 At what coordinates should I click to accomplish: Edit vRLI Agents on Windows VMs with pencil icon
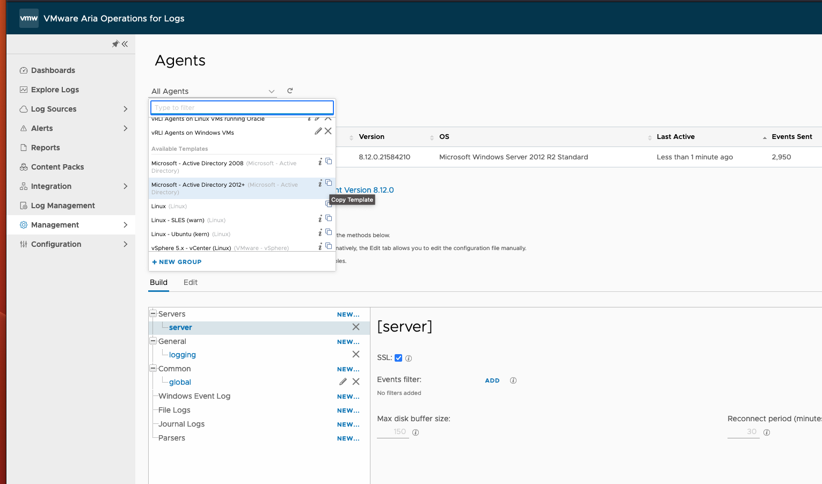pos(318,130)
